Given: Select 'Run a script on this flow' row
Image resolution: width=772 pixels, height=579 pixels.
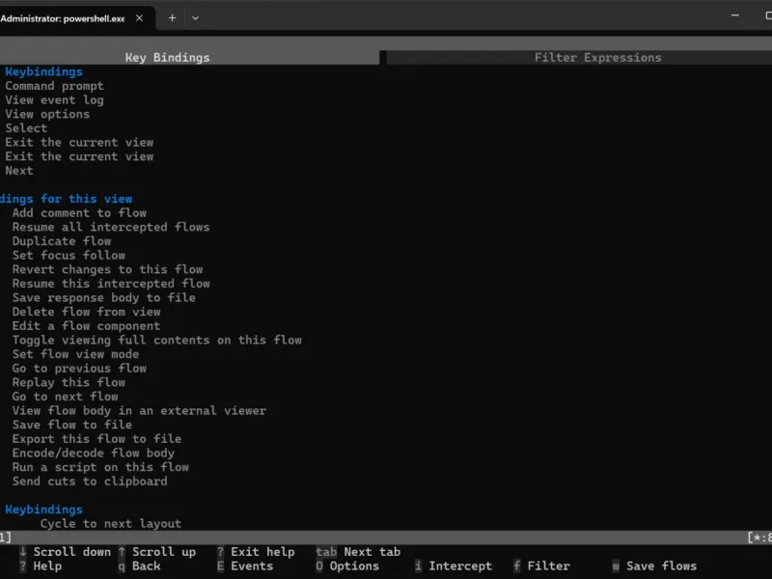Looking at the screenshot, I should coord(100,467).
